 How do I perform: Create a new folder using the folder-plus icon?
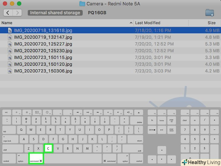[209, 13]
